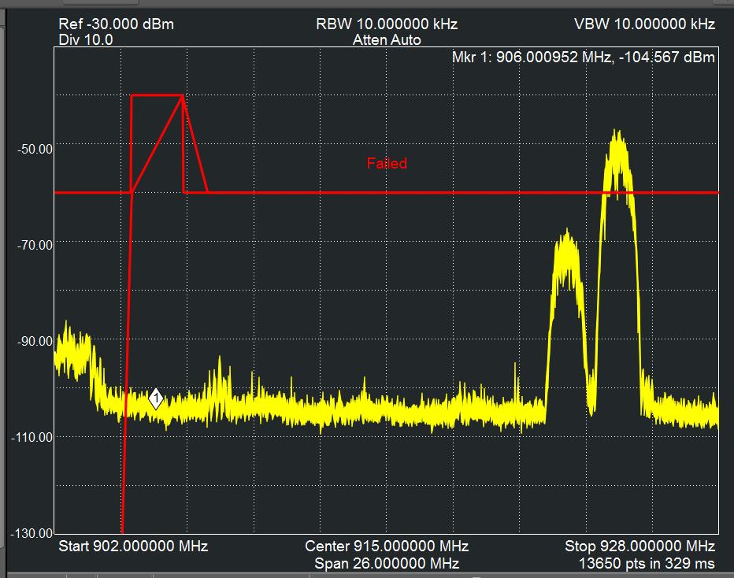734x578 pixels.
Task: Click the -130.00 axis label
Action: (x=32, y=533)
